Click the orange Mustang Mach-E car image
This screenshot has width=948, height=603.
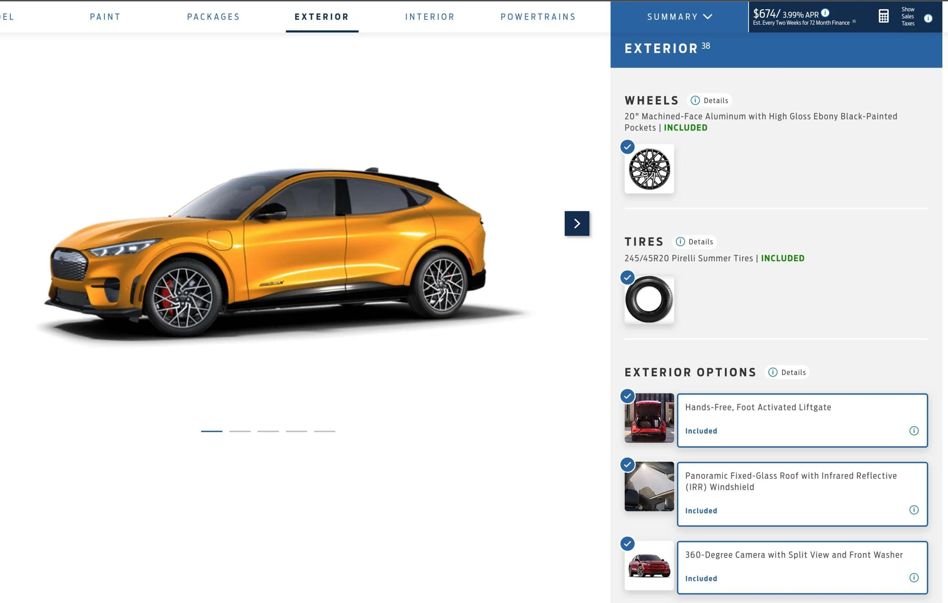pyautogui.click(x=265, y=253)
